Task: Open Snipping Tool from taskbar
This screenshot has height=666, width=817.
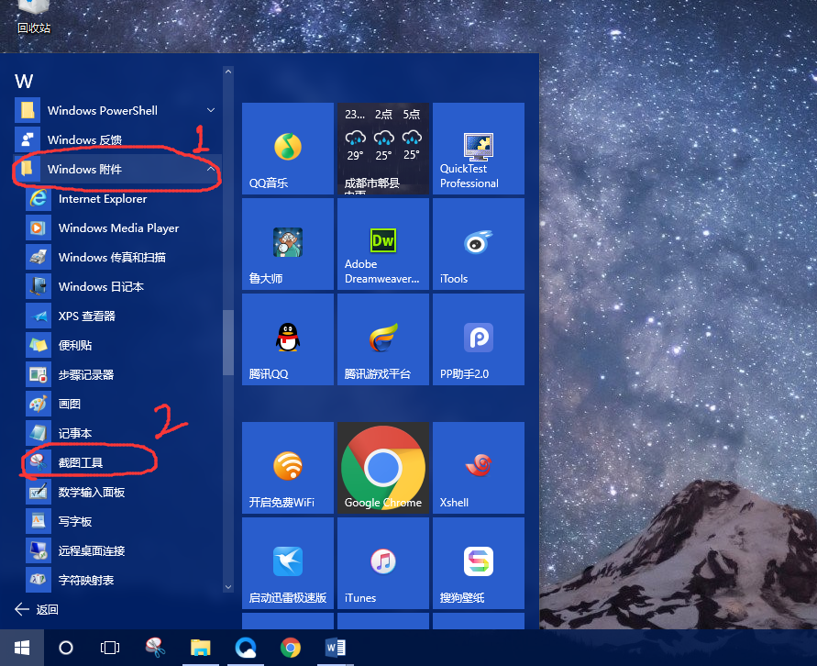Action: [x=155, y=648]
